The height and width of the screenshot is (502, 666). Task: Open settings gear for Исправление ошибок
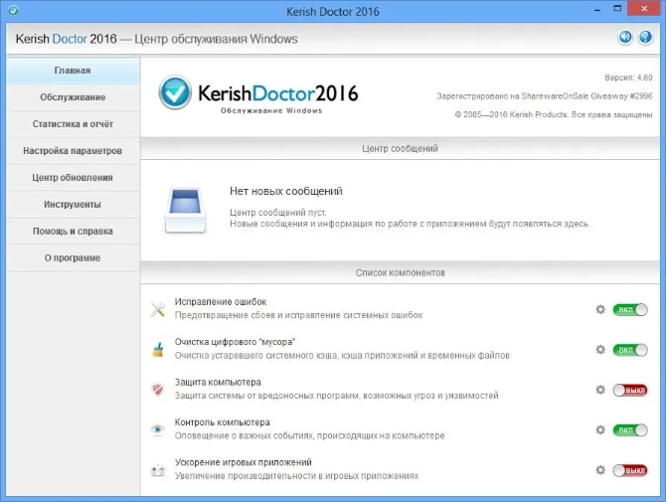(x=600, y=309)
